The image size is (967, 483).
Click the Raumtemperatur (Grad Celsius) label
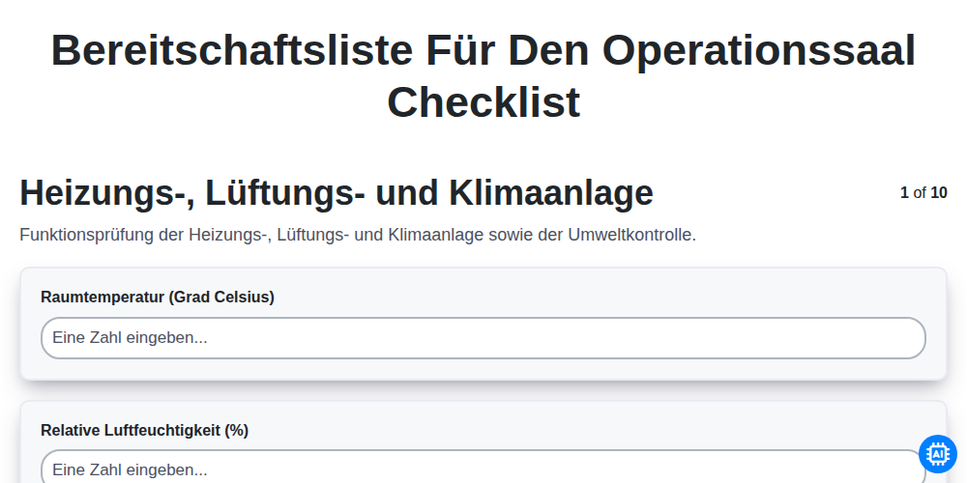click(x=158, y=297)
